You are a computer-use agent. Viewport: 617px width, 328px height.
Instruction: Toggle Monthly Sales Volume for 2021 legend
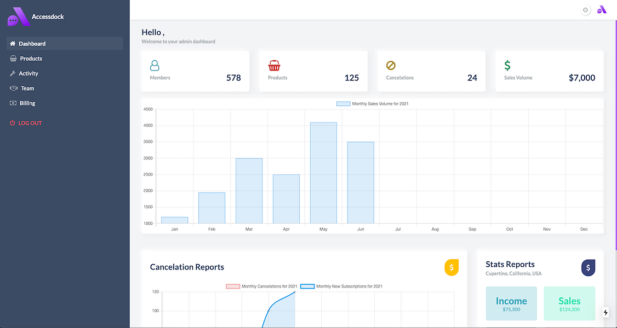click(372, 103)
